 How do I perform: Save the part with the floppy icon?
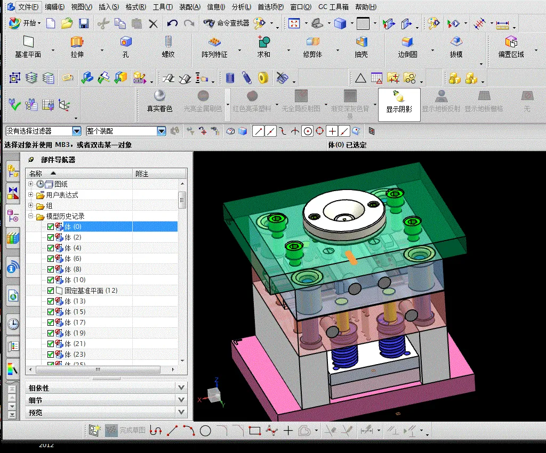point(84,23)
